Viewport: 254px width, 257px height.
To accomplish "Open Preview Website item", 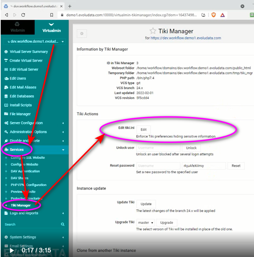I will pyautogui.click(x=23, y=191).
